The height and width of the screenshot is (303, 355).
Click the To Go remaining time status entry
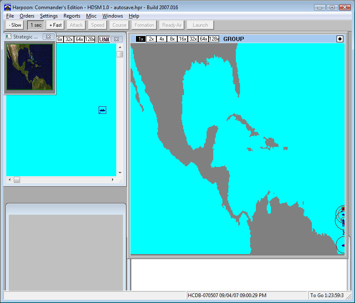(x=327, y=295)
